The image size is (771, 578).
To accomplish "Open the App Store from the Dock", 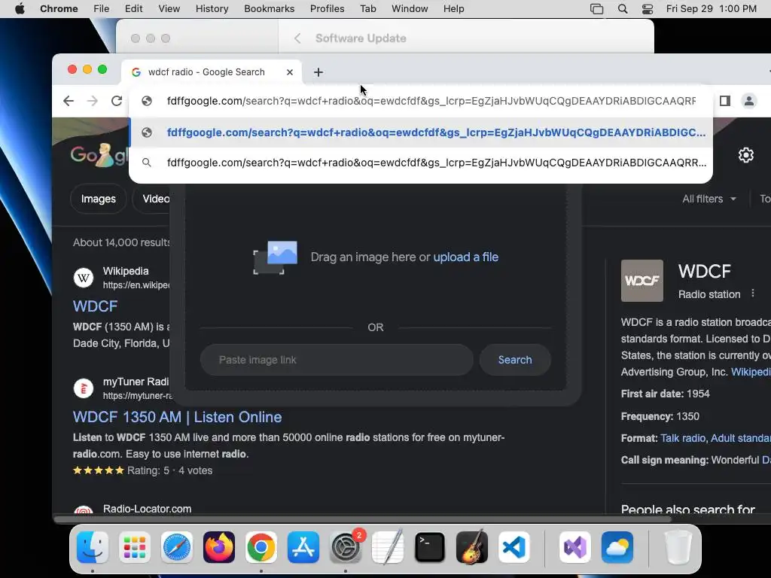I will [x=303, y=547].
